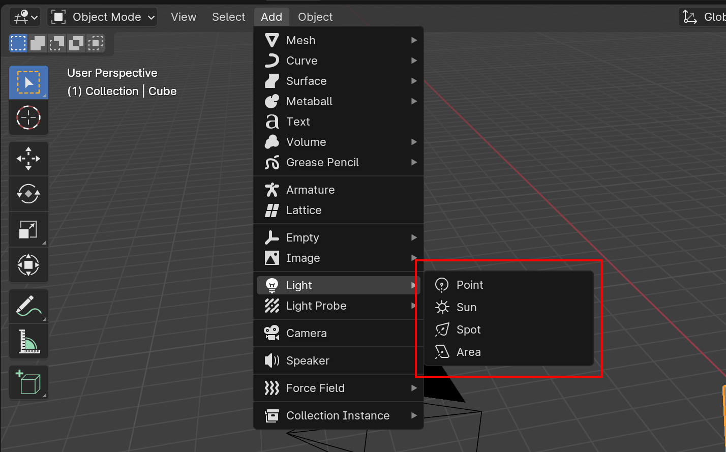Expand the Grease Pencil submenu

pos(340,162)
